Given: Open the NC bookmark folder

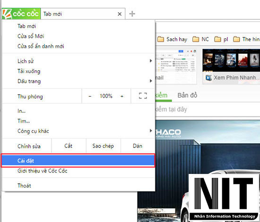Looking at the screenshot, I should point(200,39).
